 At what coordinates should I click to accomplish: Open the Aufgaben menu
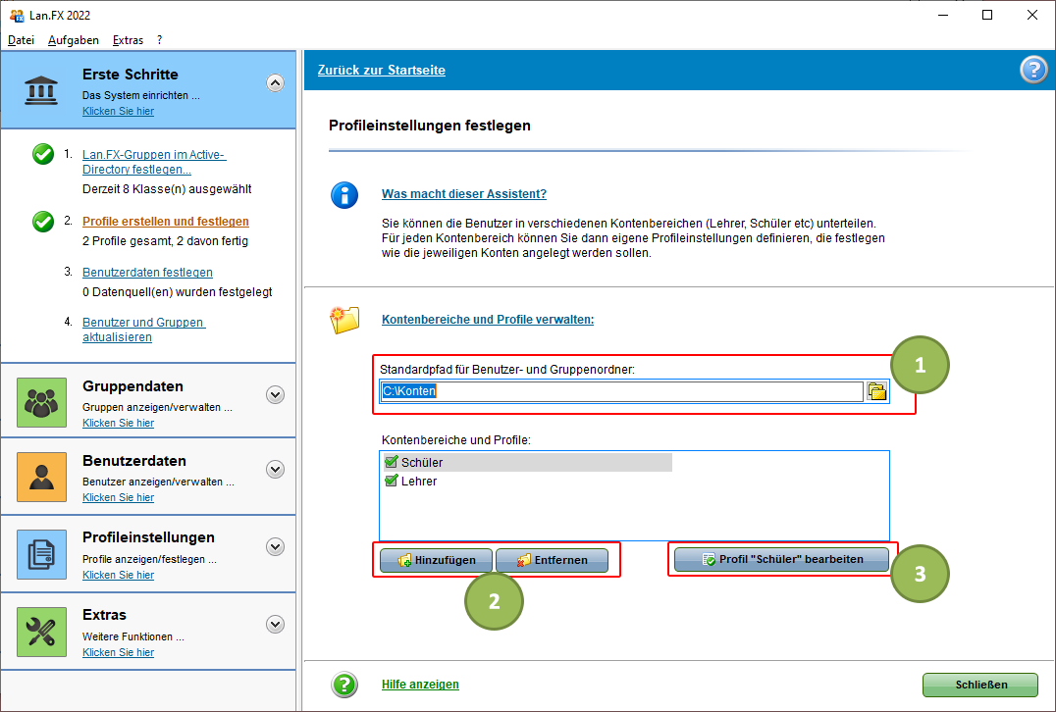73,40
